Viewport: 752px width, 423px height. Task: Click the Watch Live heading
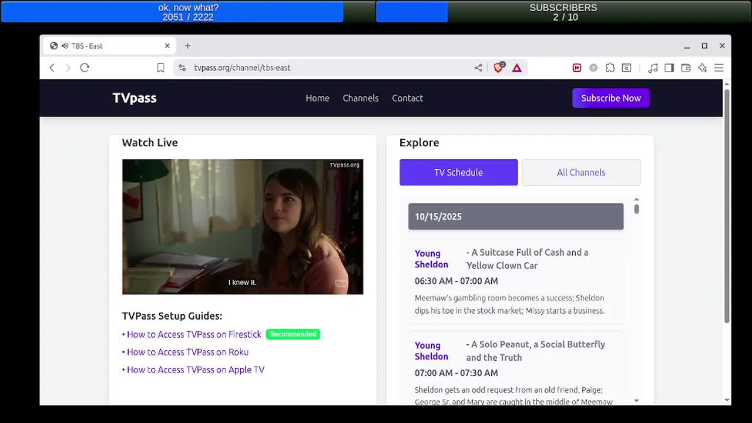(150, 143)
